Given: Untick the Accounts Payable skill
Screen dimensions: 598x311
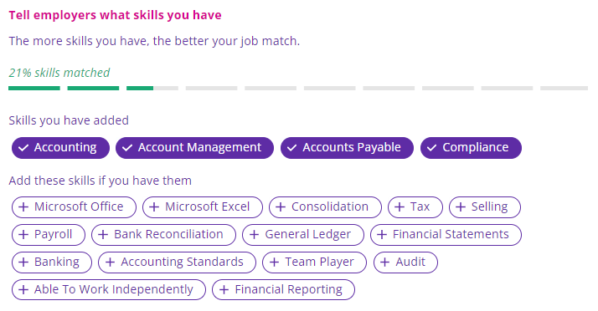Looking at the screenshot, I should (347, 148).
